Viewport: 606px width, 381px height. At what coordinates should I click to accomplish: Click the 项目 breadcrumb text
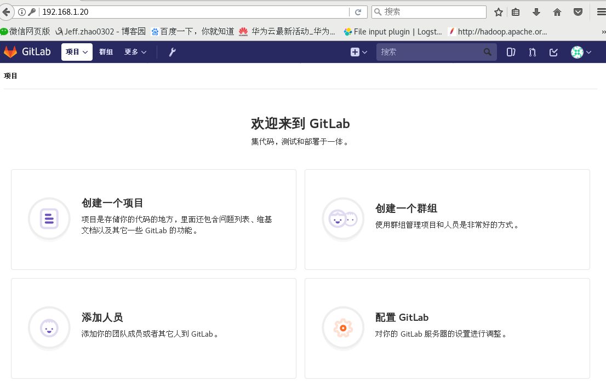pyautogui.click(x=10, y=76)
